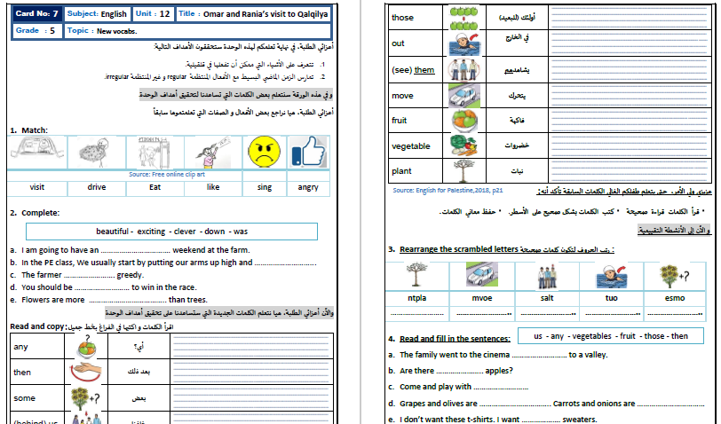Click the pizza eating sketch in Match
This screenshot has width=721, height=424.
95,152
